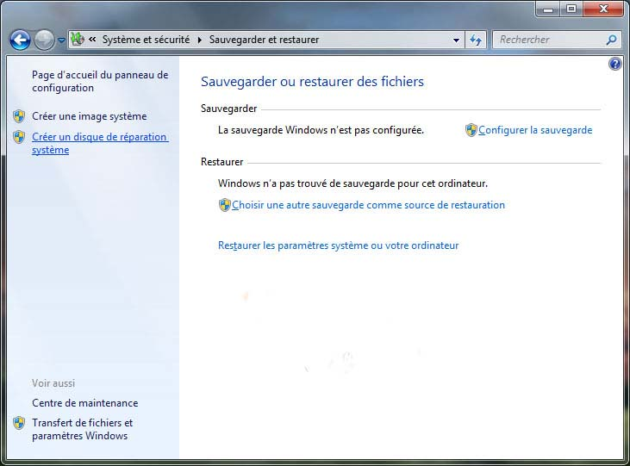The width and height of the screenshot is (630, 466).
Task: Open Restaurer les paramètres système ou votre ordinateur
Action: [338, 245]
